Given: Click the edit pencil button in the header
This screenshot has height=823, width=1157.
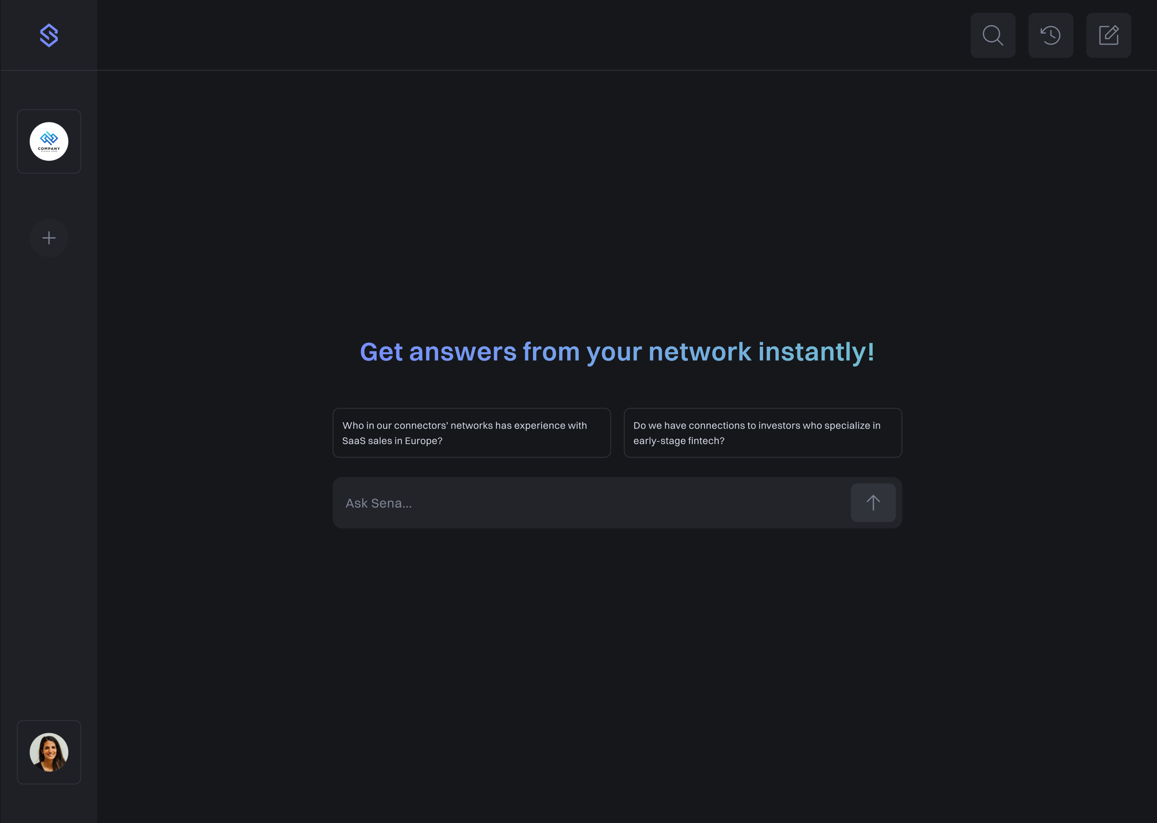Looking at the screenshot, I should click(1108, 36).
